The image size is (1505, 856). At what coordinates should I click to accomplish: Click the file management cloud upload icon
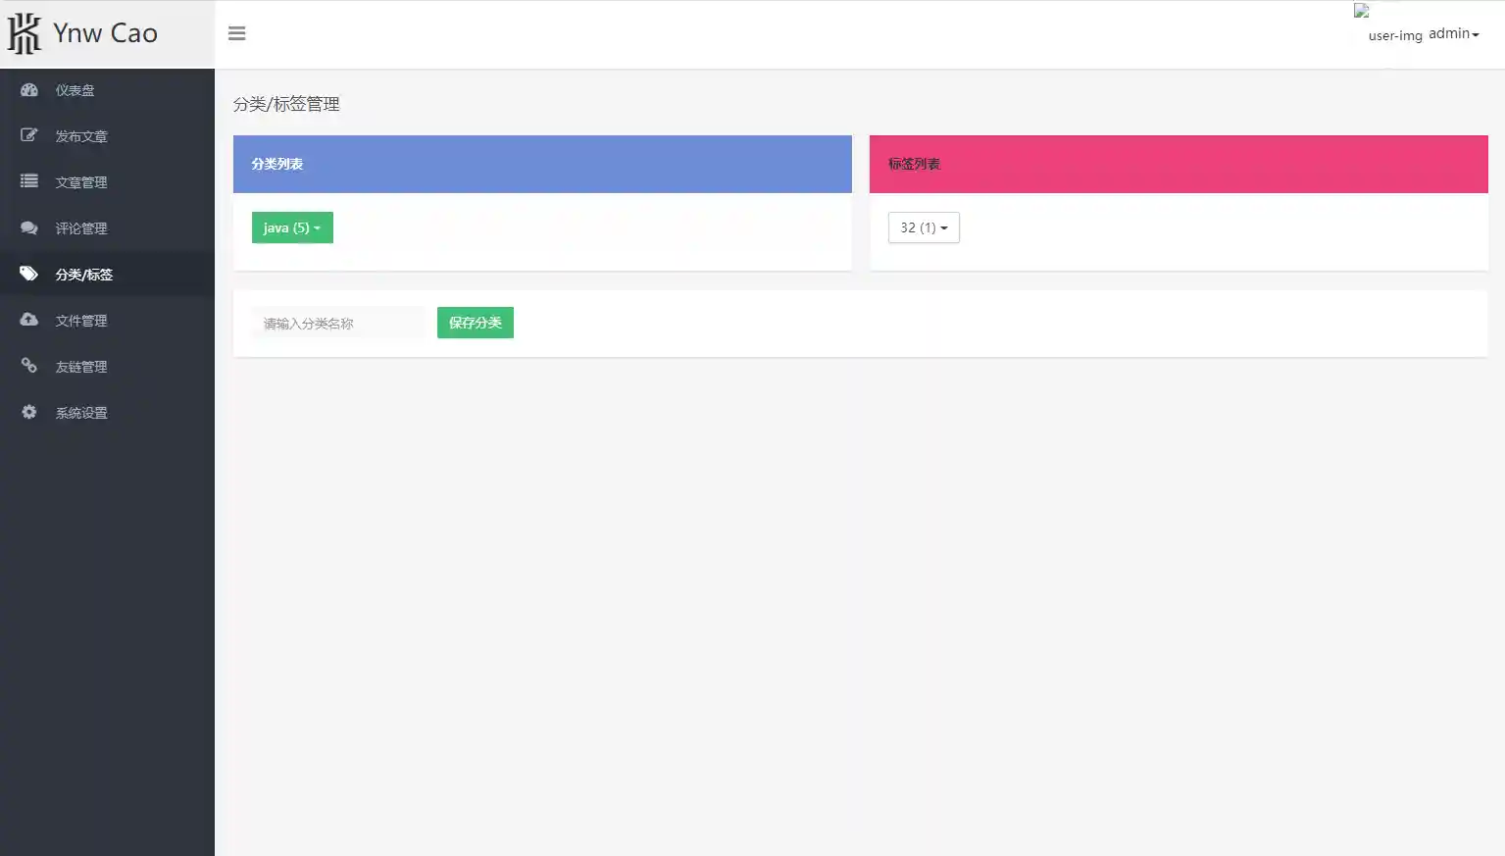point(29,320)
